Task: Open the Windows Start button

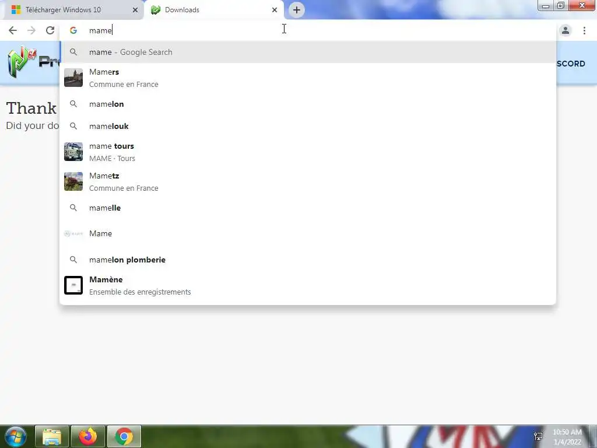Action: [x=15, y=436]
